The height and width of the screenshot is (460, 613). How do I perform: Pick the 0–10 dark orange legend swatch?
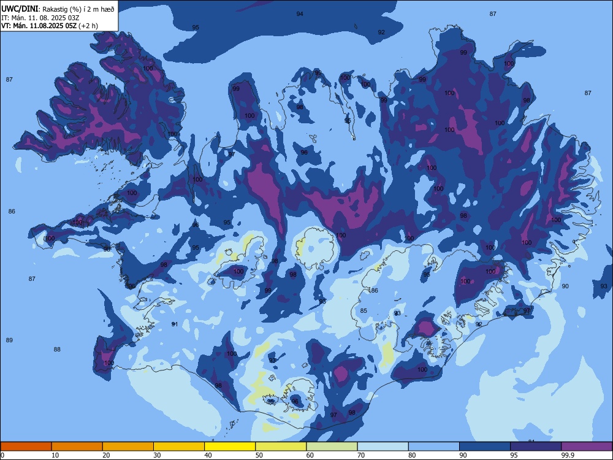click(x=26, y=447)
